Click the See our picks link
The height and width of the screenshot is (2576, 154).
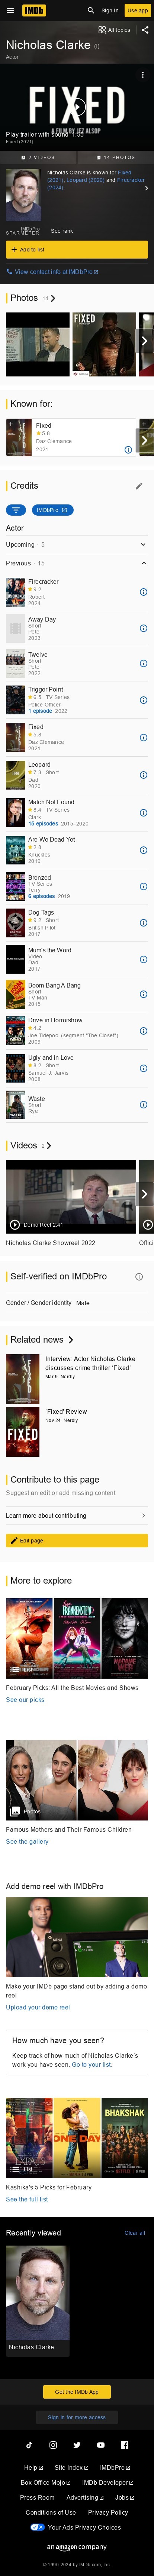tap(25, 1700)
